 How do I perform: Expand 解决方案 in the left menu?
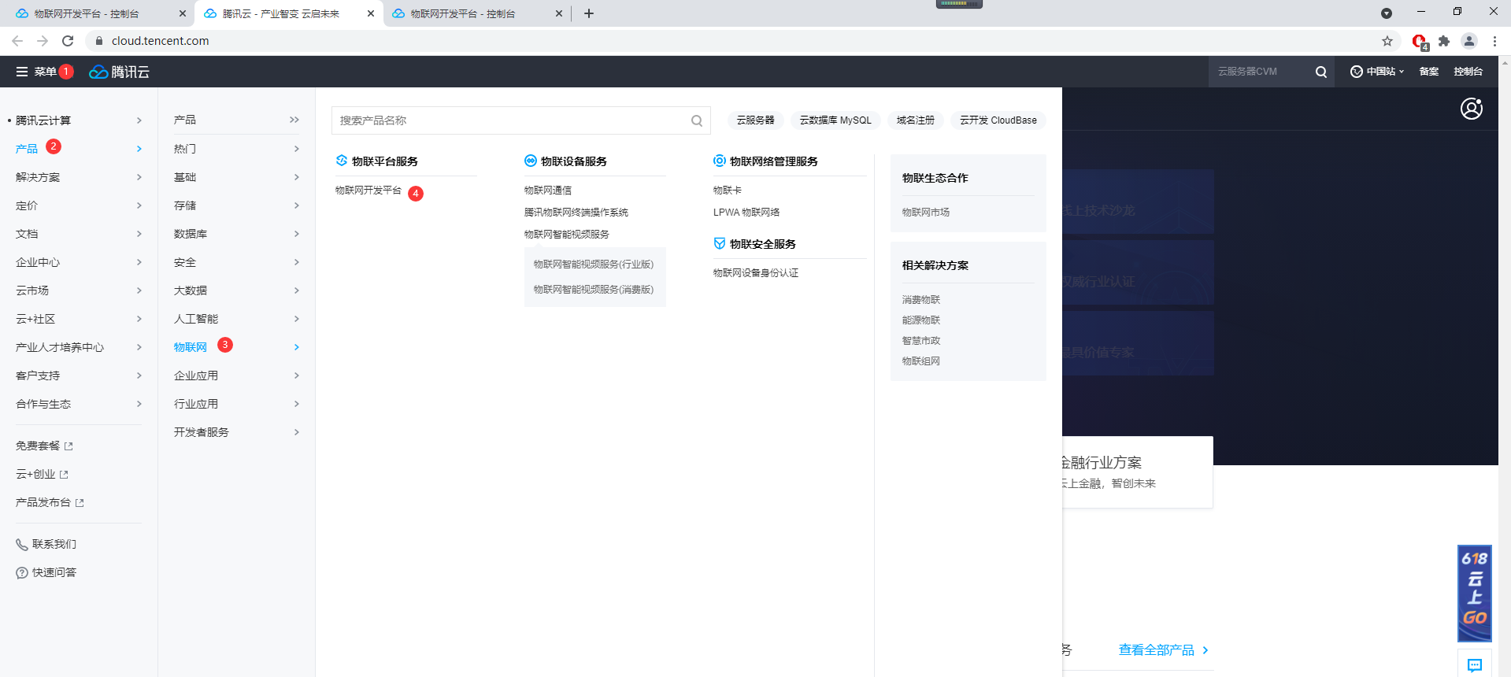tap(79, 177)
